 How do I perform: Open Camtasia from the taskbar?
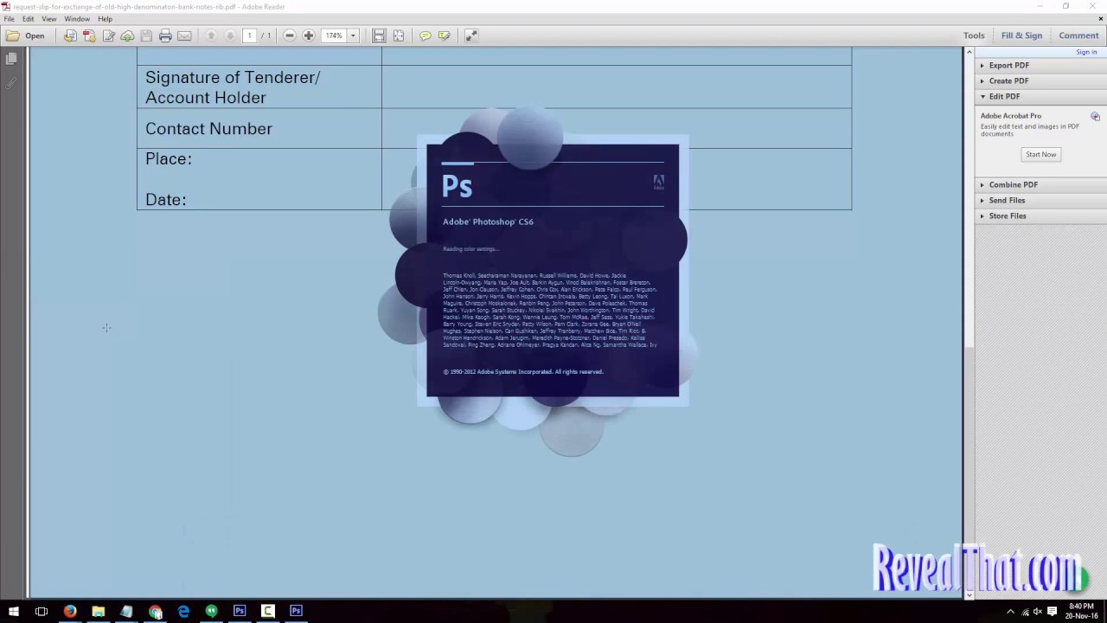(x=268, y=611)
